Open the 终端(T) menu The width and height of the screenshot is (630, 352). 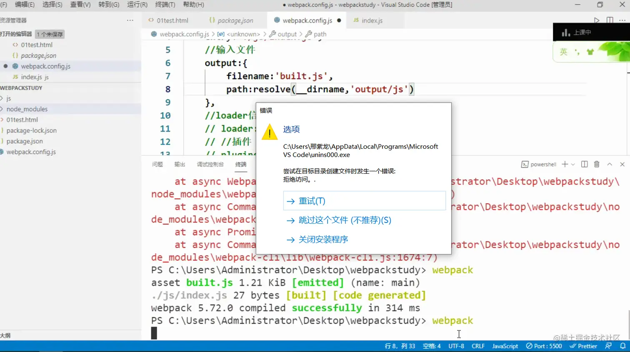tap(165, 5)
